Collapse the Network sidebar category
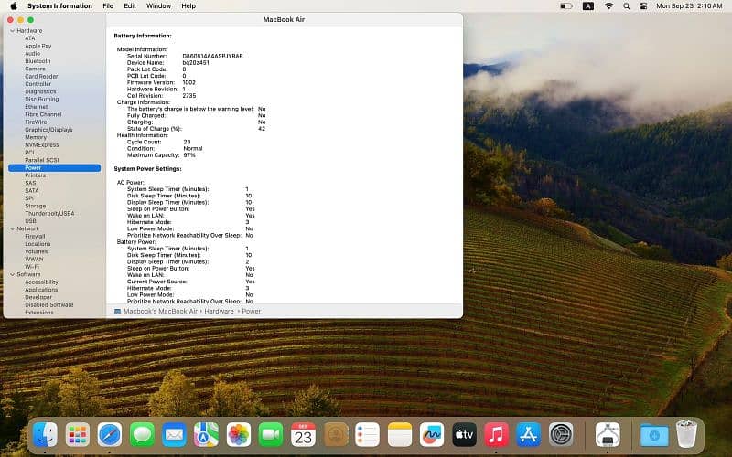 click(x=12, y=228)
